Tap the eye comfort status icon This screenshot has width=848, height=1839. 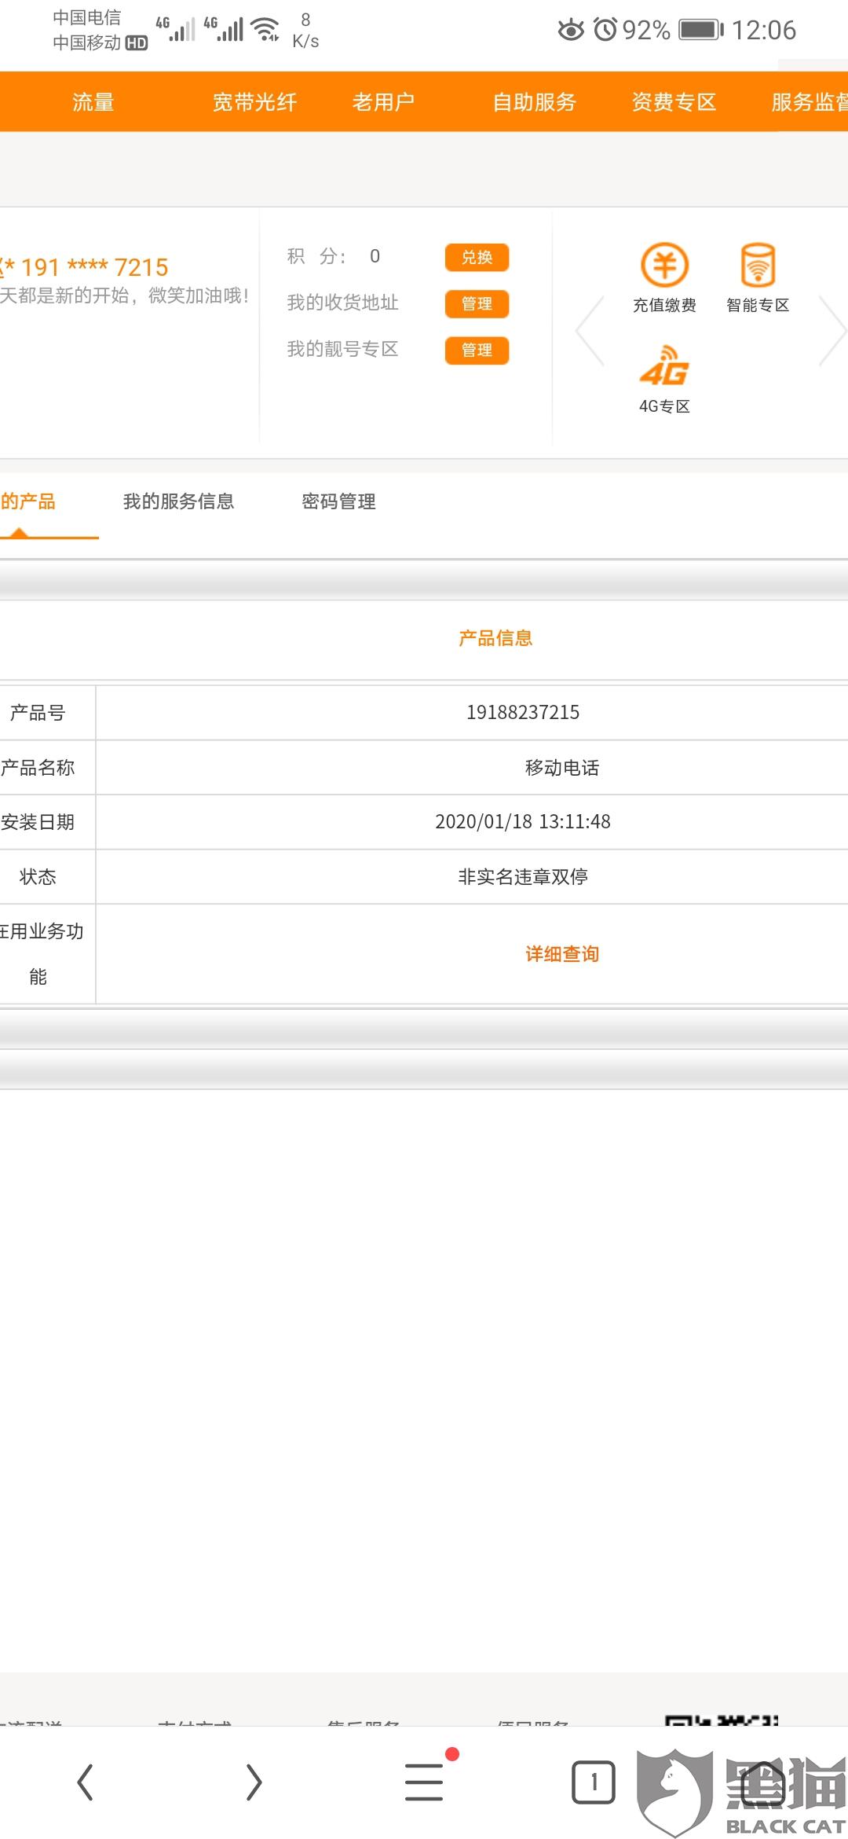(571, 30)
